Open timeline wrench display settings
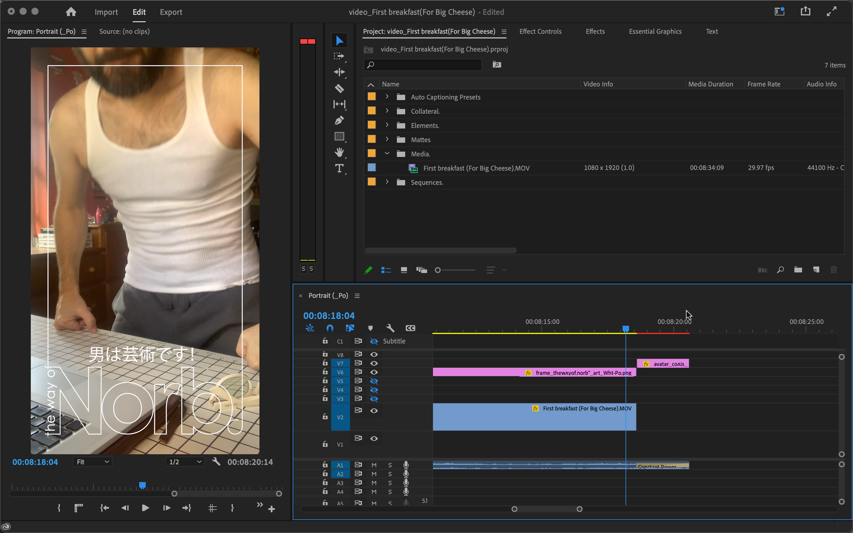This screenshot has width=853, height=533. pos(390,328)
